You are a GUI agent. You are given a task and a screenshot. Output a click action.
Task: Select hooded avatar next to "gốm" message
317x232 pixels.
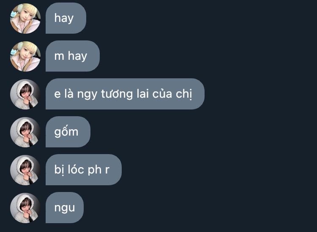(25, 132)
